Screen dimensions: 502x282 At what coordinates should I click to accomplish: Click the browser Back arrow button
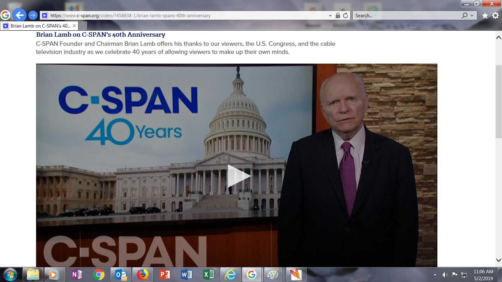pos(19,15)
